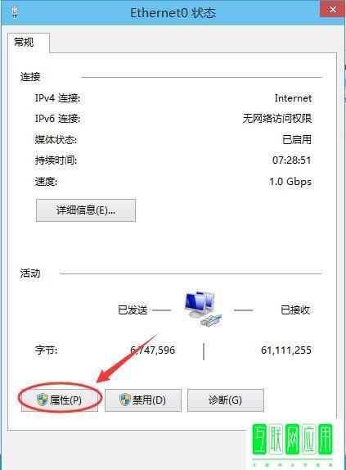Screen dimensions: 346x470
Task: Click the Ethernet0 状态 title bar text
Action: (173, 12)
